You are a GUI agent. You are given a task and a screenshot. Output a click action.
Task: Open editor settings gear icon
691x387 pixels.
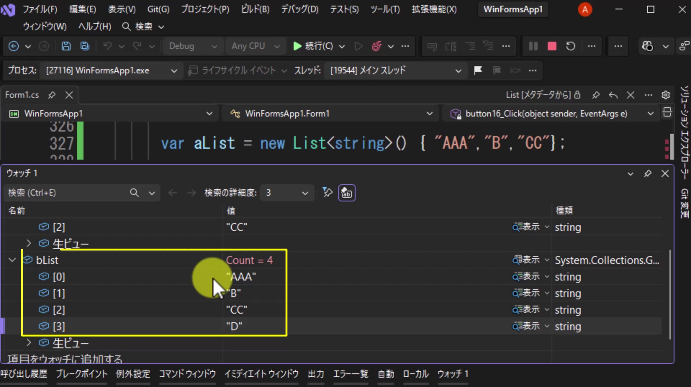pos(666,95)
